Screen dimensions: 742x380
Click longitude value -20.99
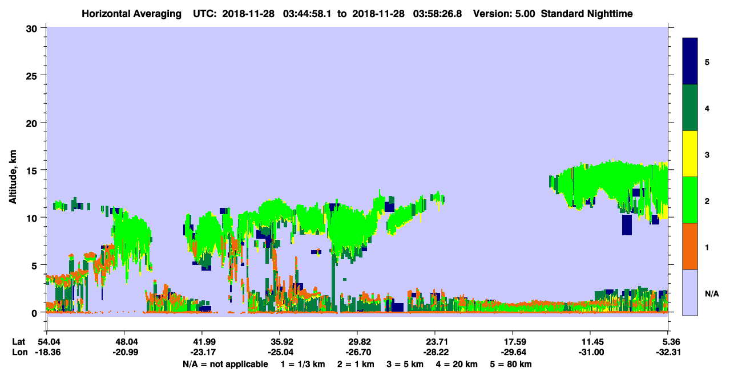[x=124, y=352]
